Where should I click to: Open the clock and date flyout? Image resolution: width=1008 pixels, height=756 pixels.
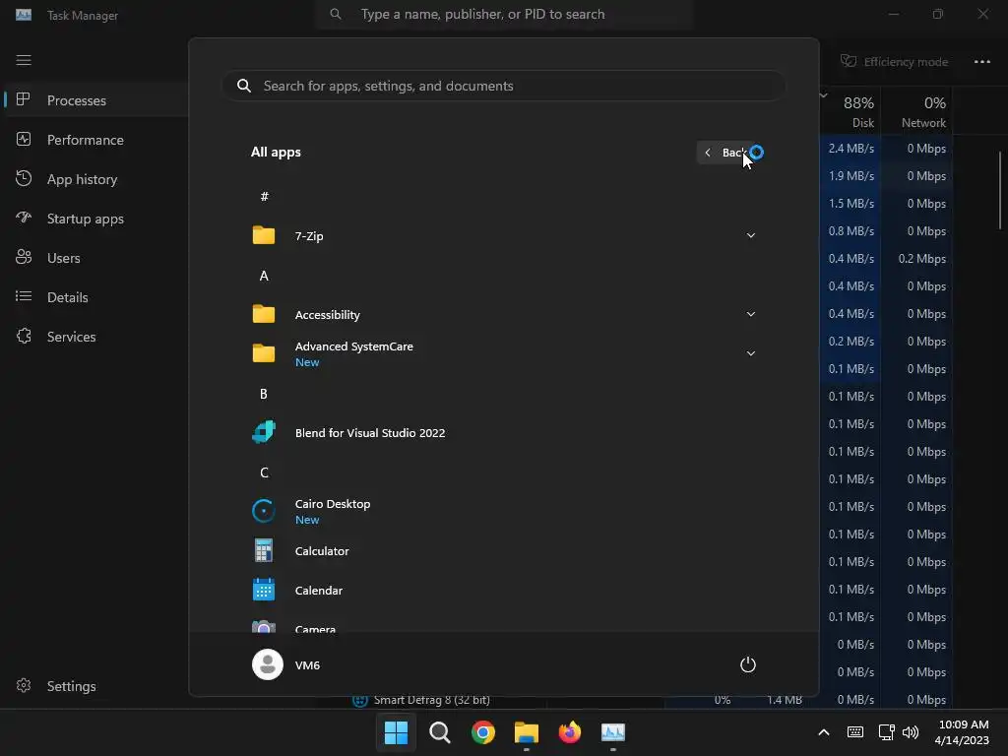962,732
